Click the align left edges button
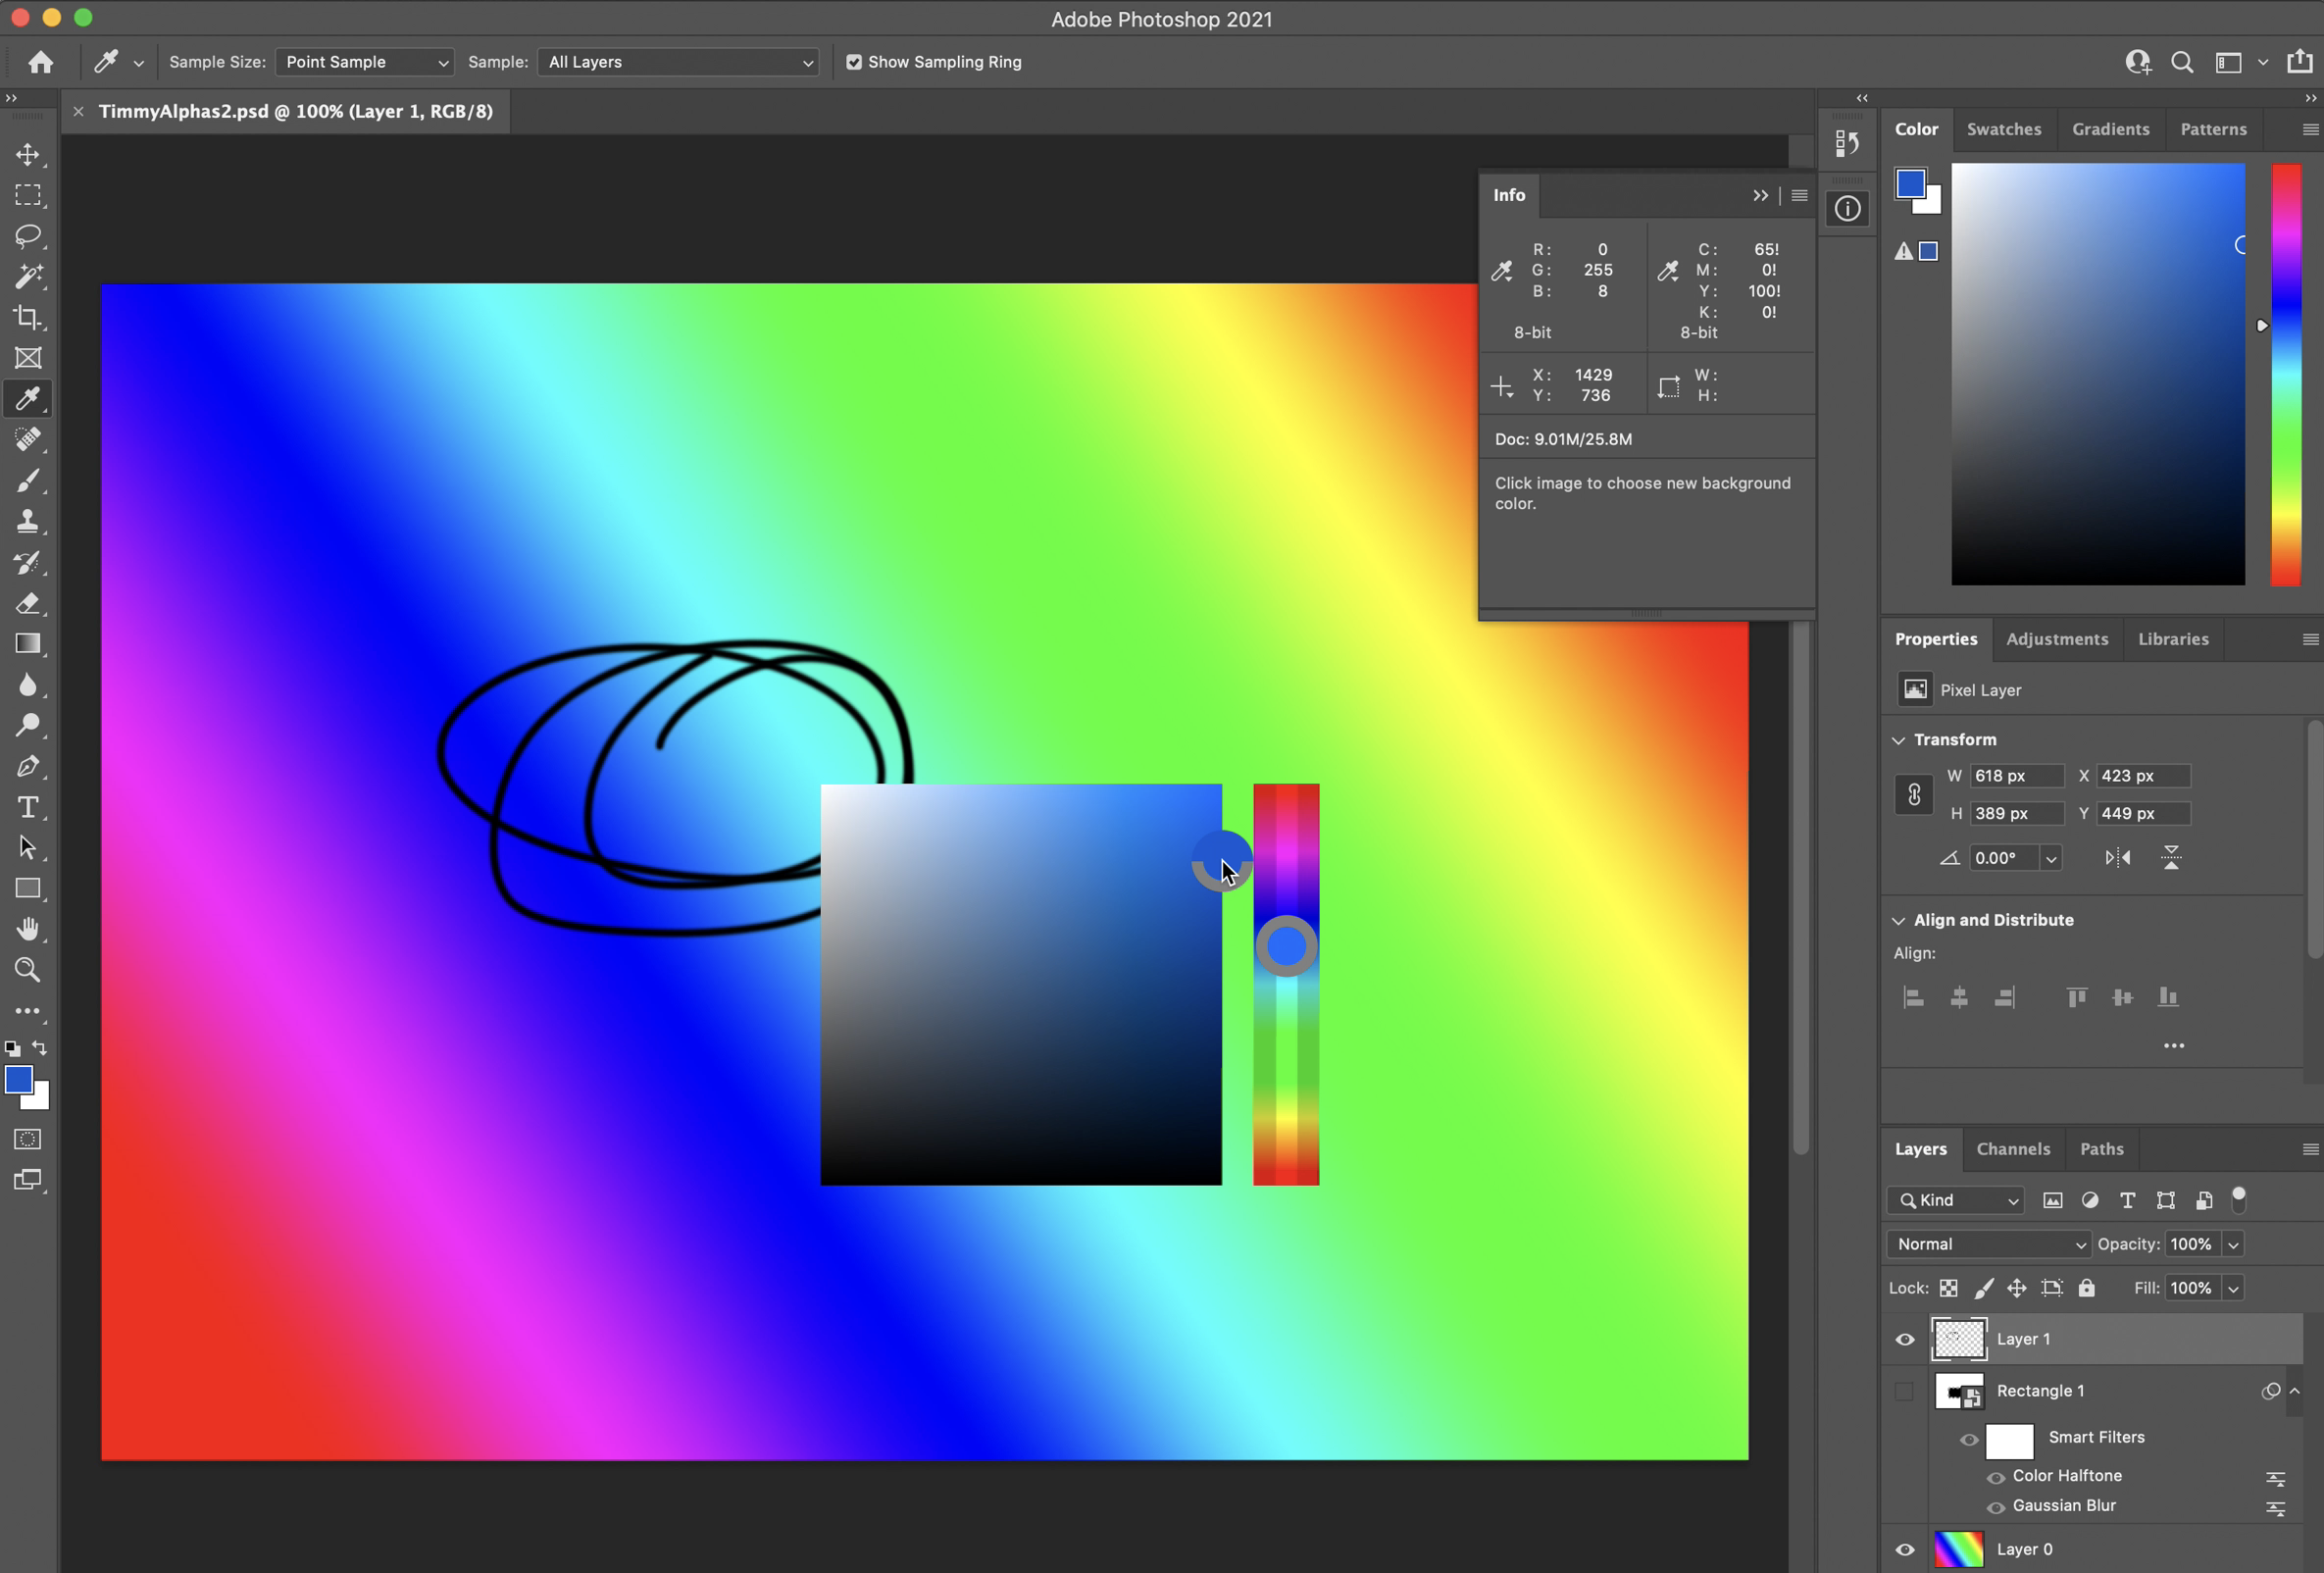 pyautogui.click(x=1913, y=997)
